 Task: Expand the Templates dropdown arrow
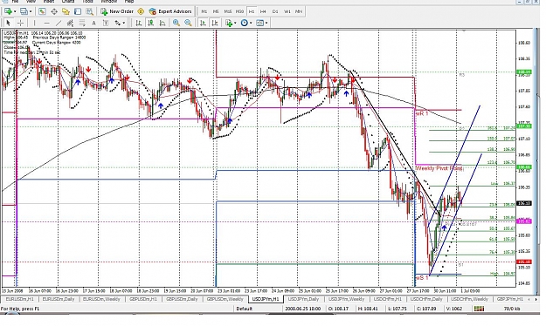(266, 23)
